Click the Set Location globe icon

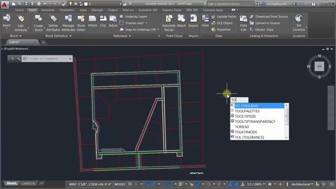click(x=299, y=18)
